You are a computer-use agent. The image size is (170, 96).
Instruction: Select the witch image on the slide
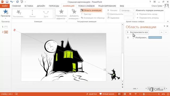pyautogui.click(x=114, y=75)
